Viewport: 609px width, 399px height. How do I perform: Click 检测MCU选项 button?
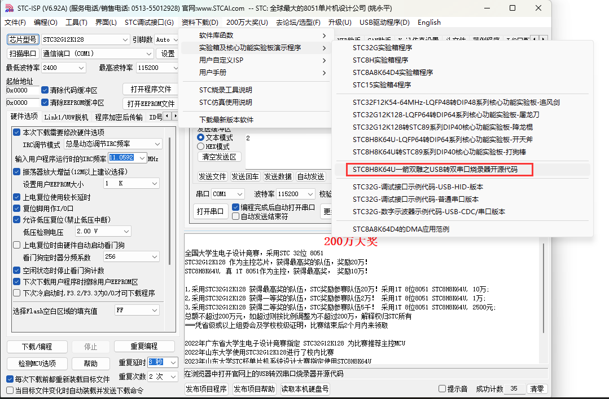[x=37, y=363]
